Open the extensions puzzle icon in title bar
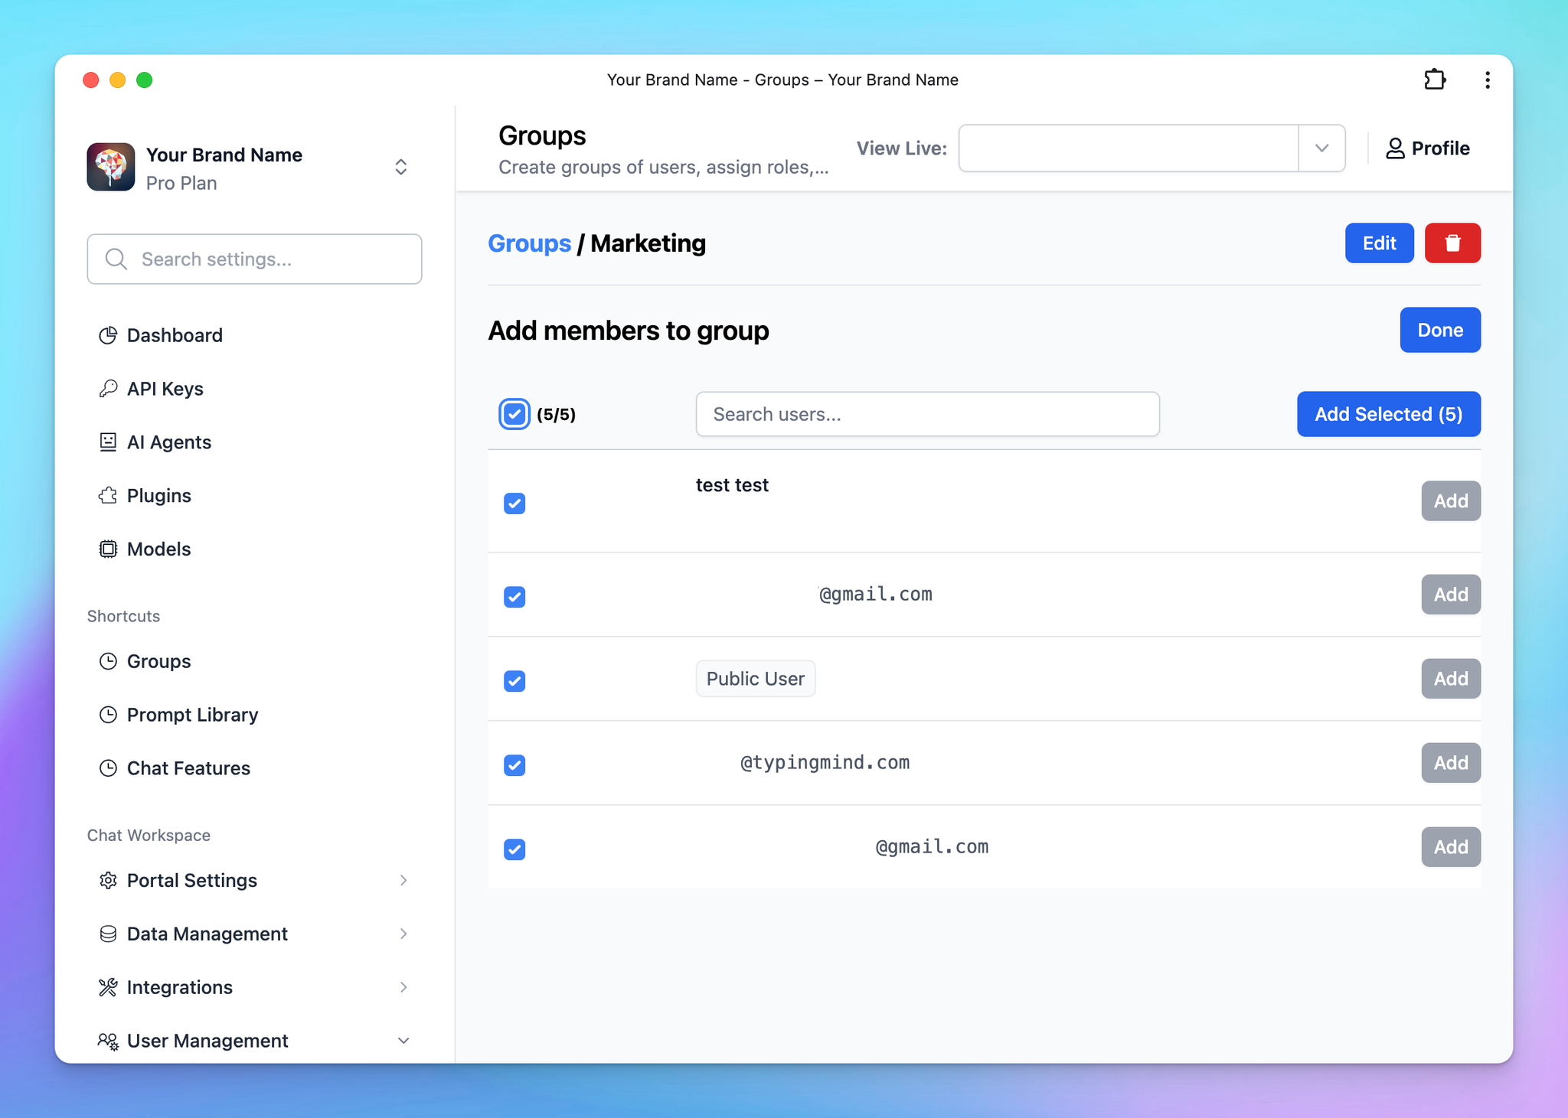The height and width of the screenshot is (1118, 1568). pos(1434,80)
